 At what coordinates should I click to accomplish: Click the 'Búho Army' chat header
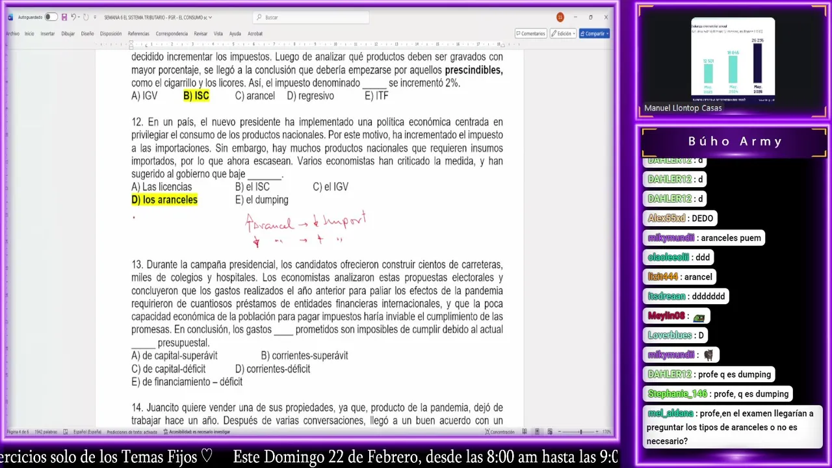[735, 141]
